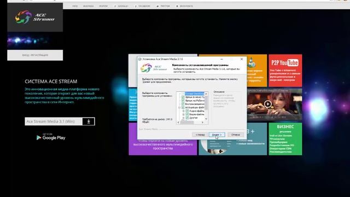Click the component list scroll-left arrow

point(178,122)
